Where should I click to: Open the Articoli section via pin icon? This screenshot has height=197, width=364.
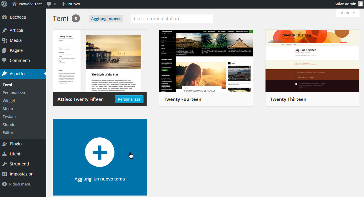tap(4, 30)
